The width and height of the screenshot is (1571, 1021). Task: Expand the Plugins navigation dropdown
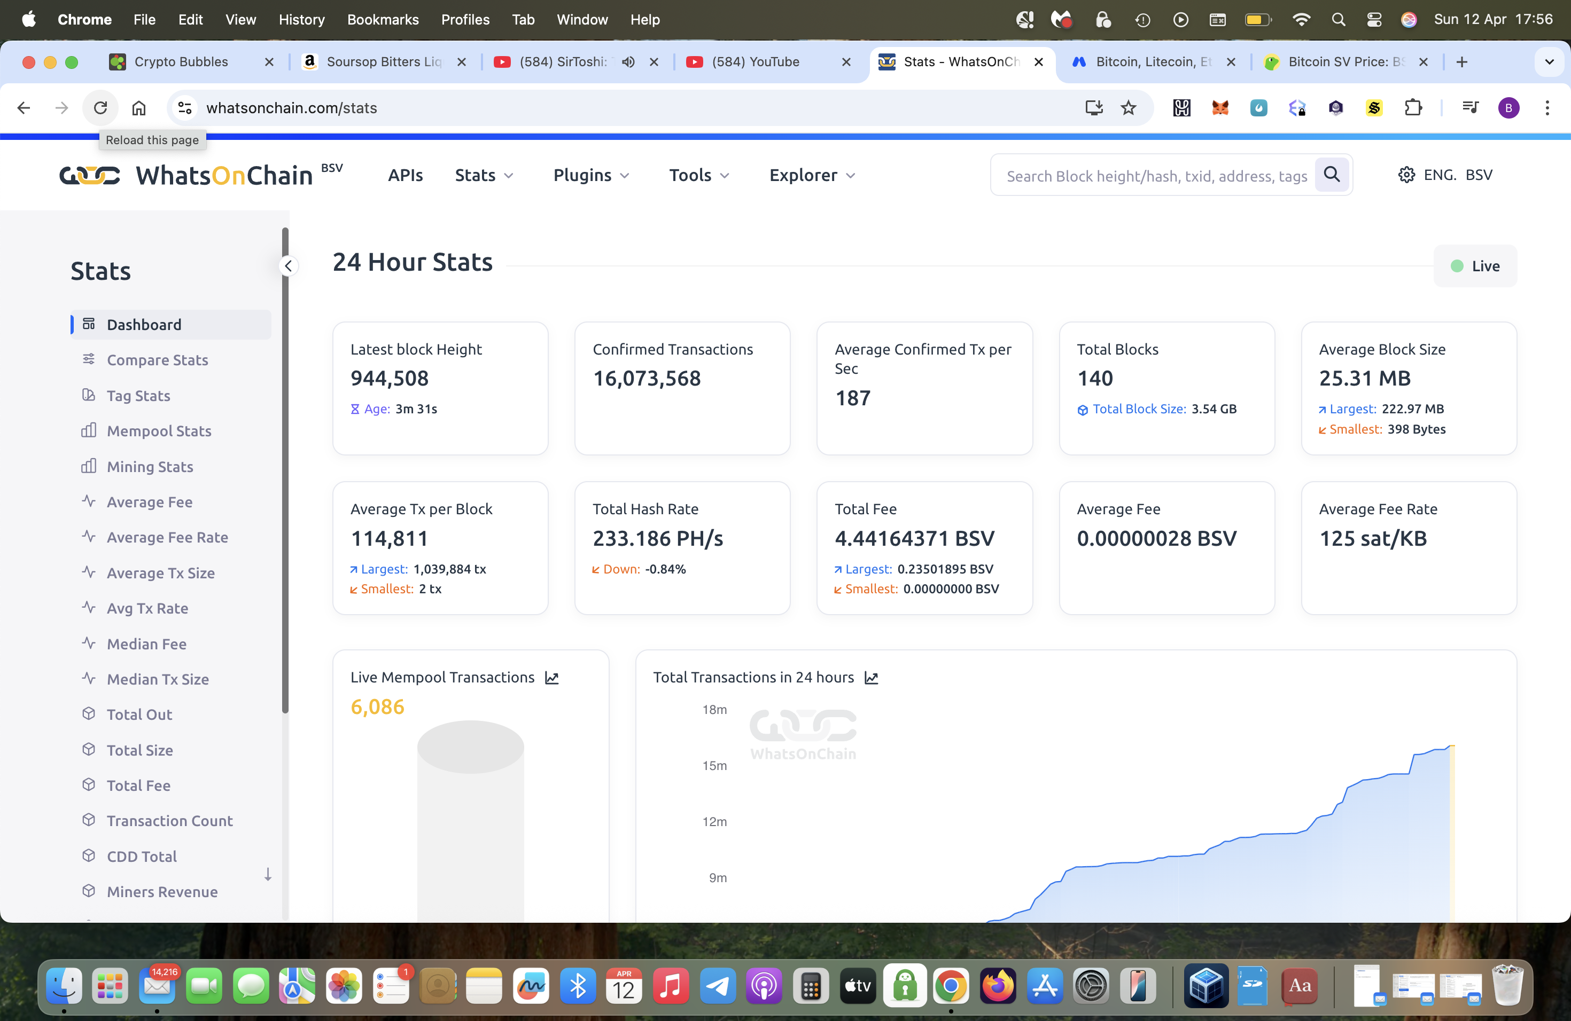[x=591, y=175]
